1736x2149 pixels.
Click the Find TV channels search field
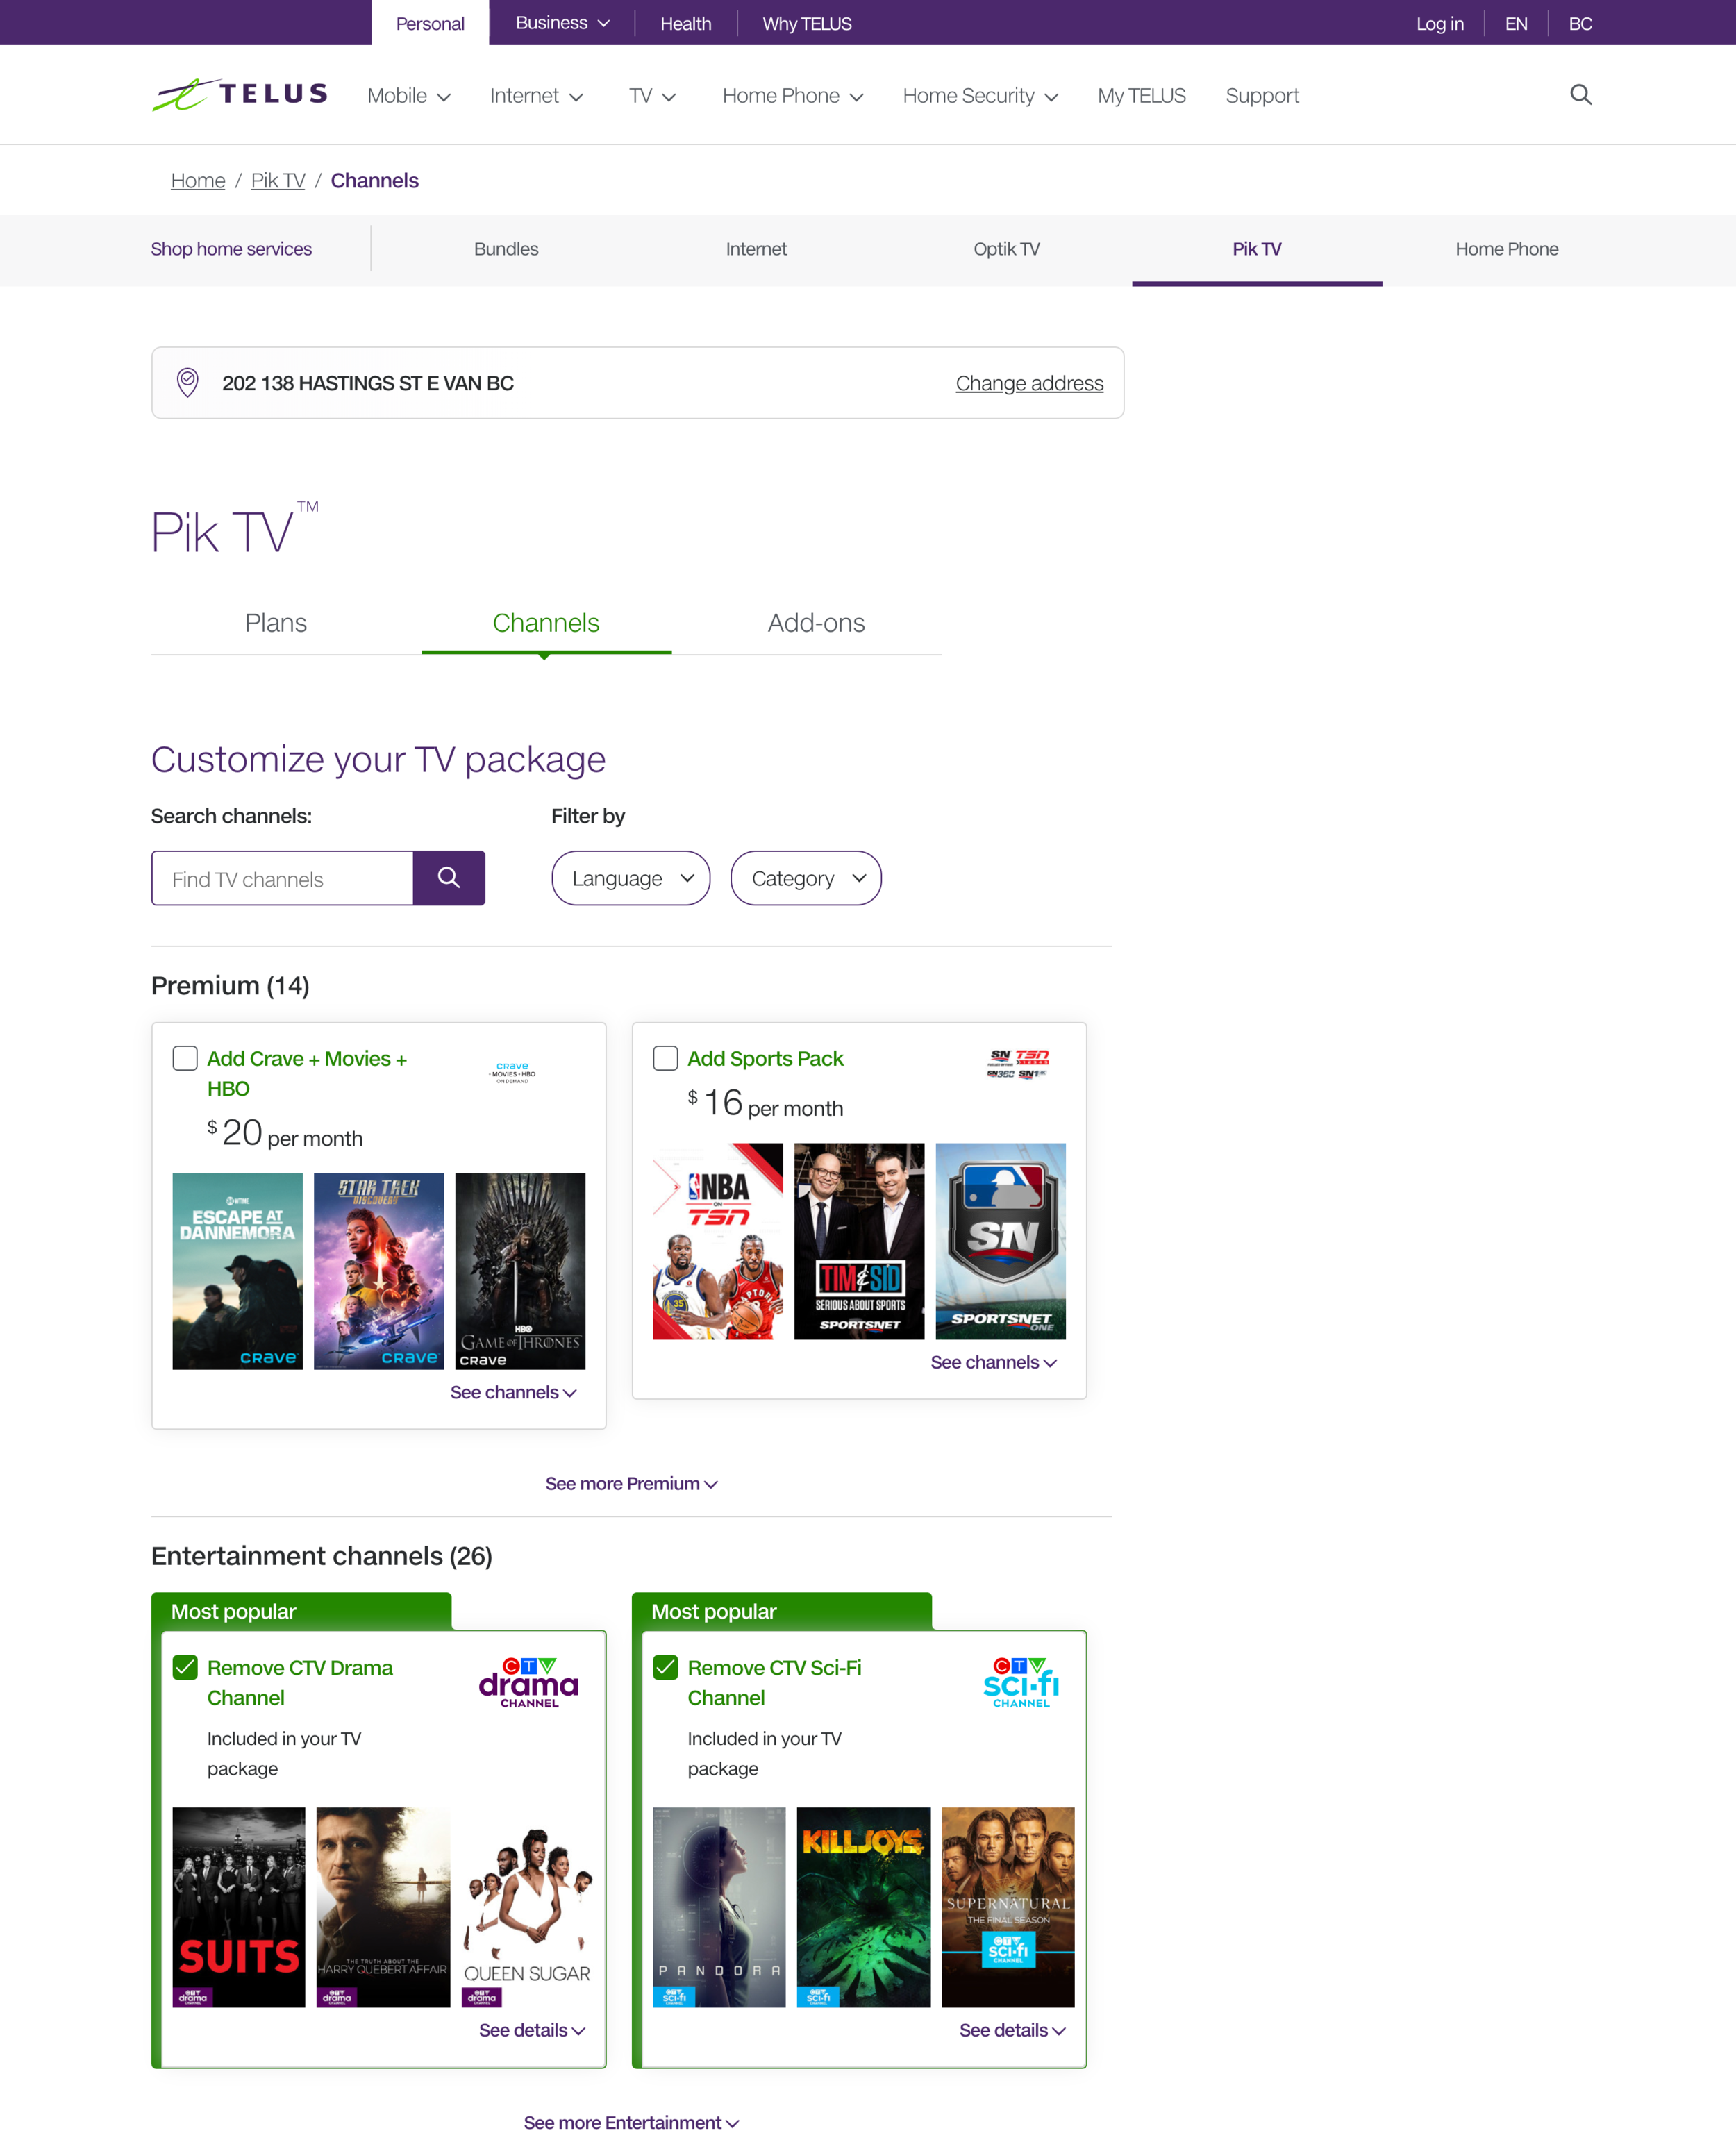point(282,878)
